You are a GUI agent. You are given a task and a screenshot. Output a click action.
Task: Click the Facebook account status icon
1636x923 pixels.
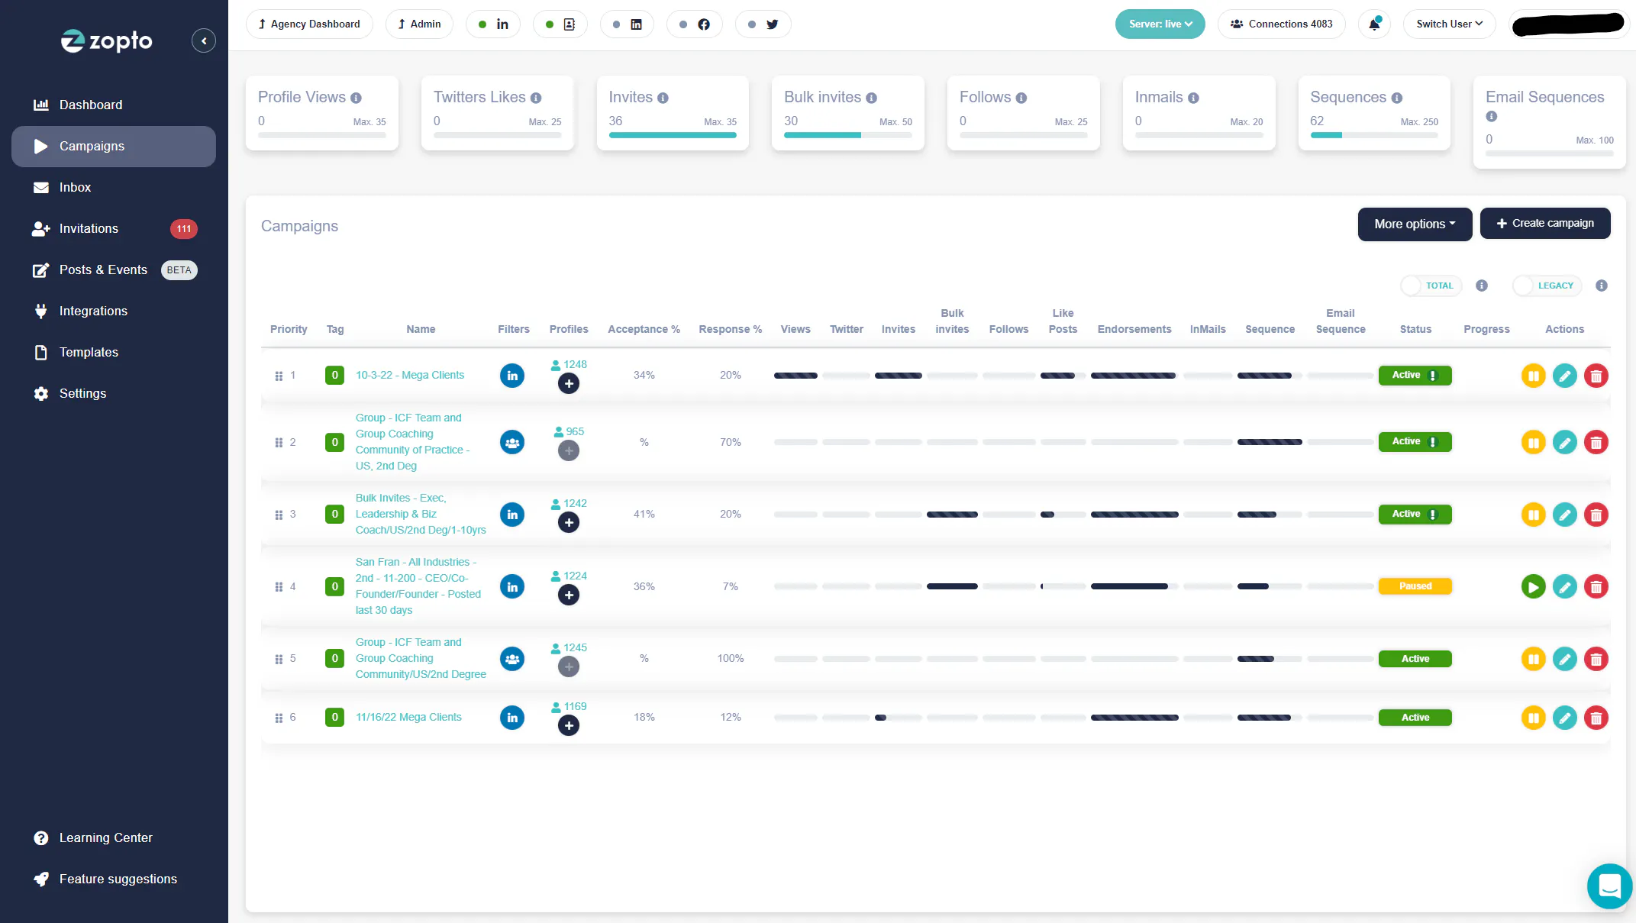pyautogui.click(x=695, y=24)
